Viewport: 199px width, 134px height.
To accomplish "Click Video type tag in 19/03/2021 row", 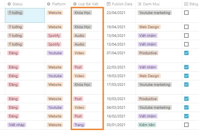I will pyautogui.click(x=79, y=76).
